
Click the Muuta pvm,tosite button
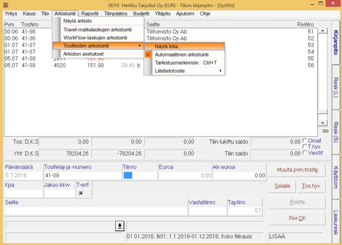[x=297, y=170]
